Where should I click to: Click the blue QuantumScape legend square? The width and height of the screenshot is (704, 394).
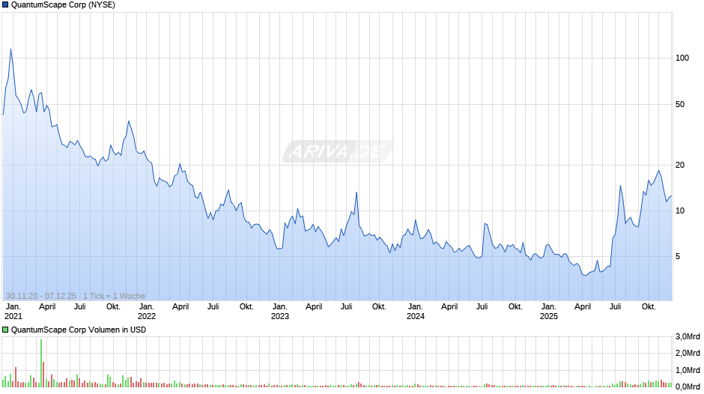5,5
